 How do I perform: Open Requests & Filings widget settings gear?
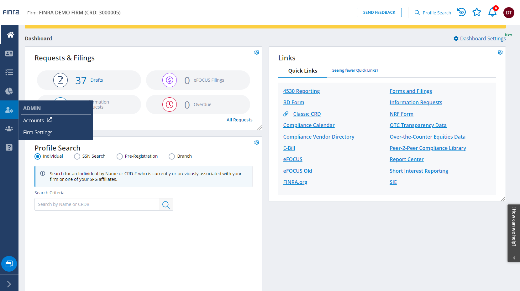click(x=256, y=52)
